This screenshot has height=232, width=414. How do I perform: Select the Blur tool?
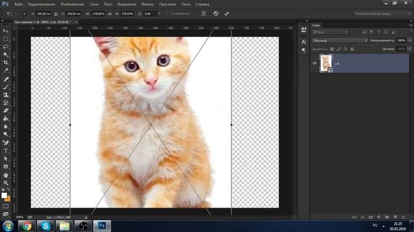(6, 126)
